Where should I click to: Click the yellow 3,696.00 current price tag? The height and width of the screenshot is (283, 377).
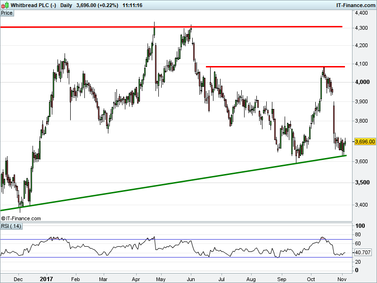click(365, 141)
